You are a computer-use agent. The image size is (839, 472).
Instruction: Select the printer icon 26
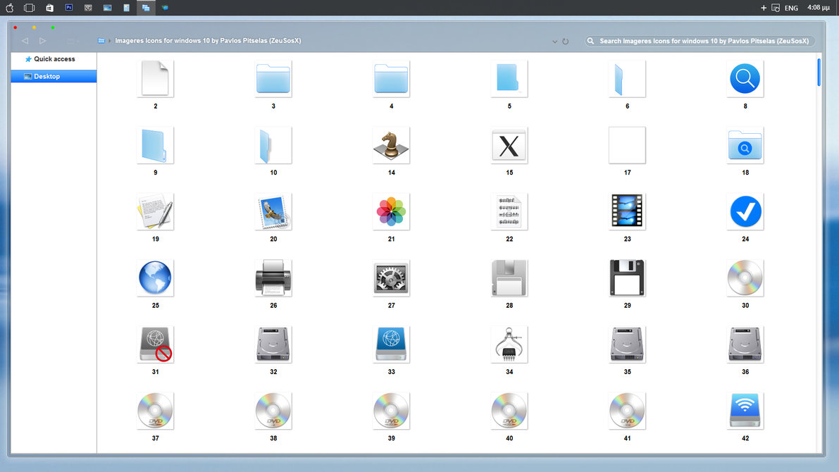[x=273, y=278]
